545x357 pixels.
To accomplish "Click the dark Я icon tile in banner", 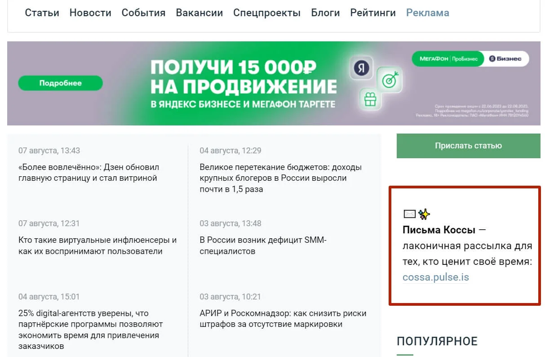I will click(361, 68).
